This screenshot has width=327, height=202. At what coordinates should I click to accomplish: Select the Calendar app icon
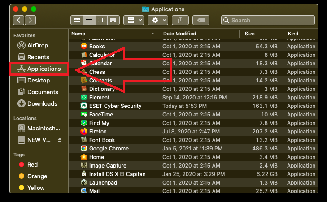click(84, 63)
